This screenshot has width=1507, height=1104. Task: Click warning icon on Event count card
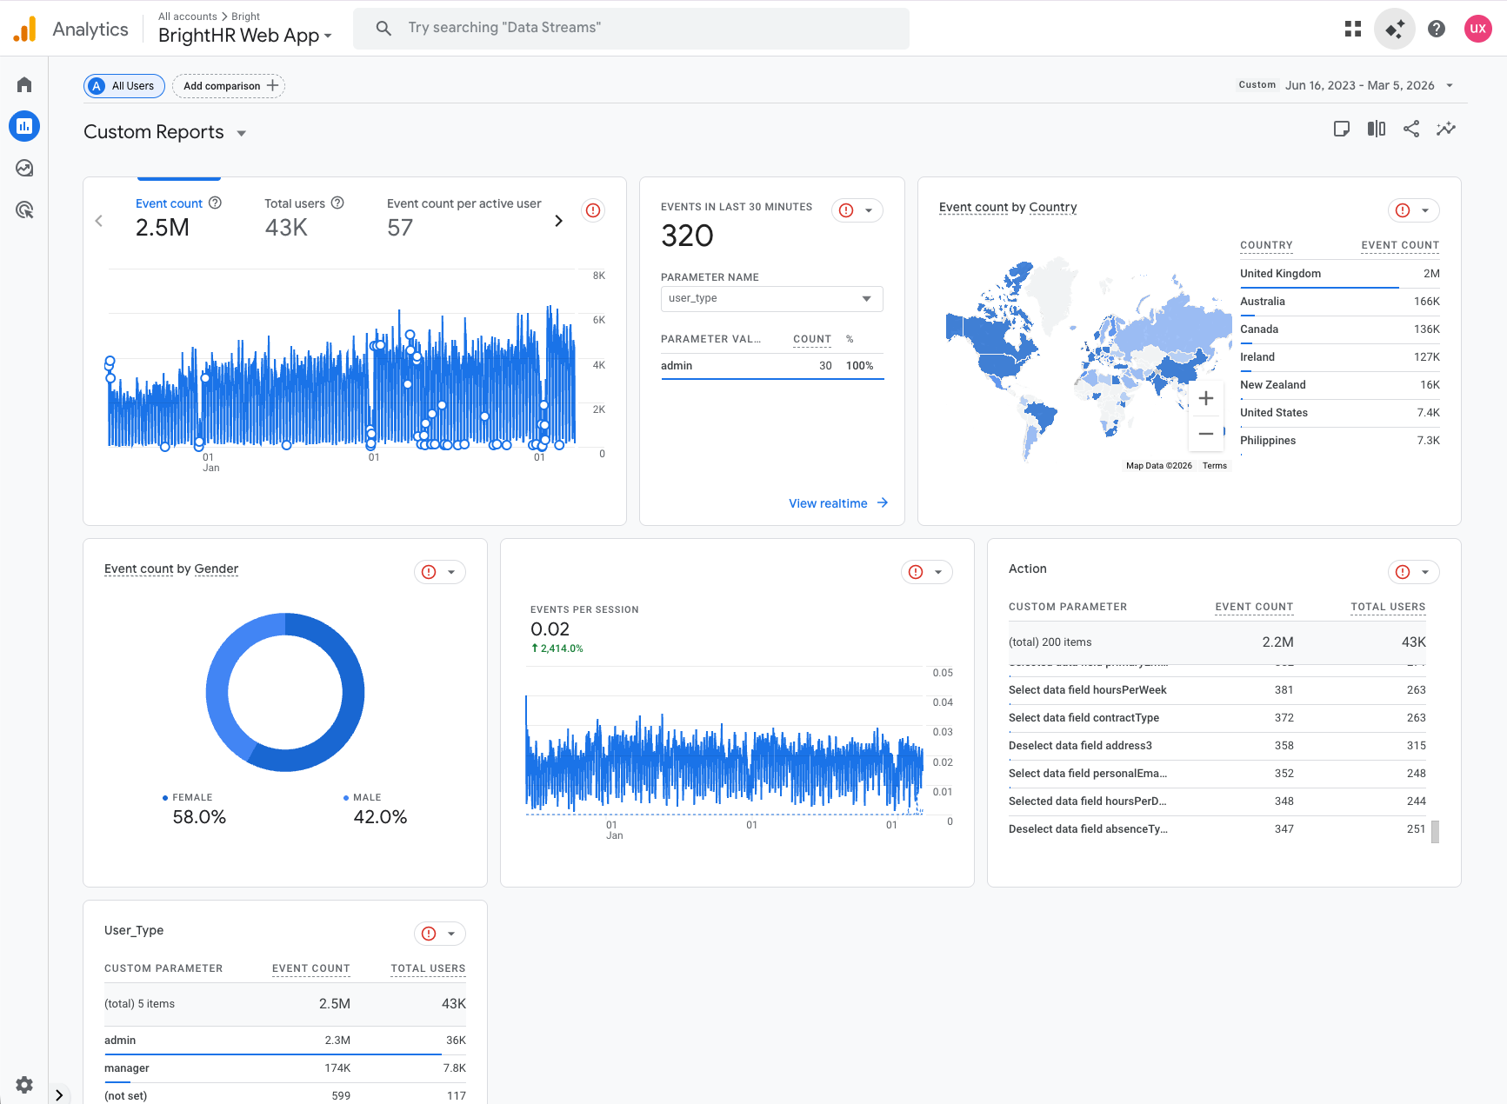point(593,210)
